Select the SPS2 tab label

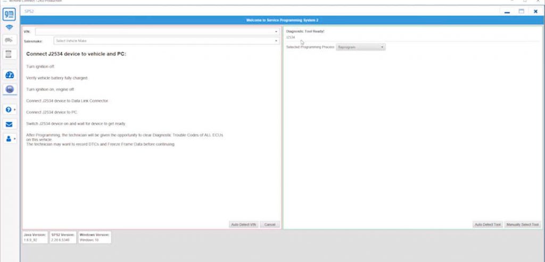click(x=30, y=11)
